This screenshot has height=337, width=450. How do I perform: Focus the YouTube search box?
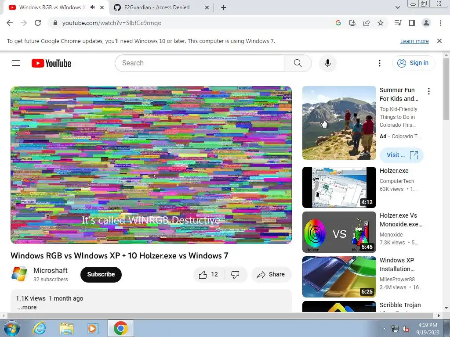coord(200,63)
